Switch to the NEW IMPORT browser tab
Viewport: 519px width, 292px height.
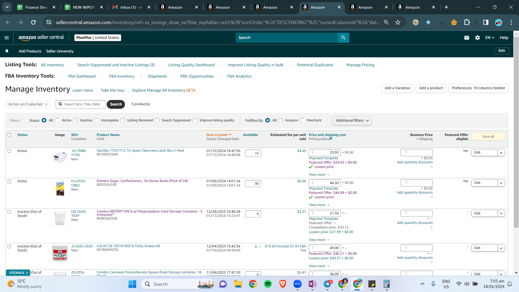tap(84, 7)
